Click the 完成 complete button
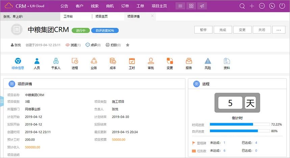 [x=222, y=30]
